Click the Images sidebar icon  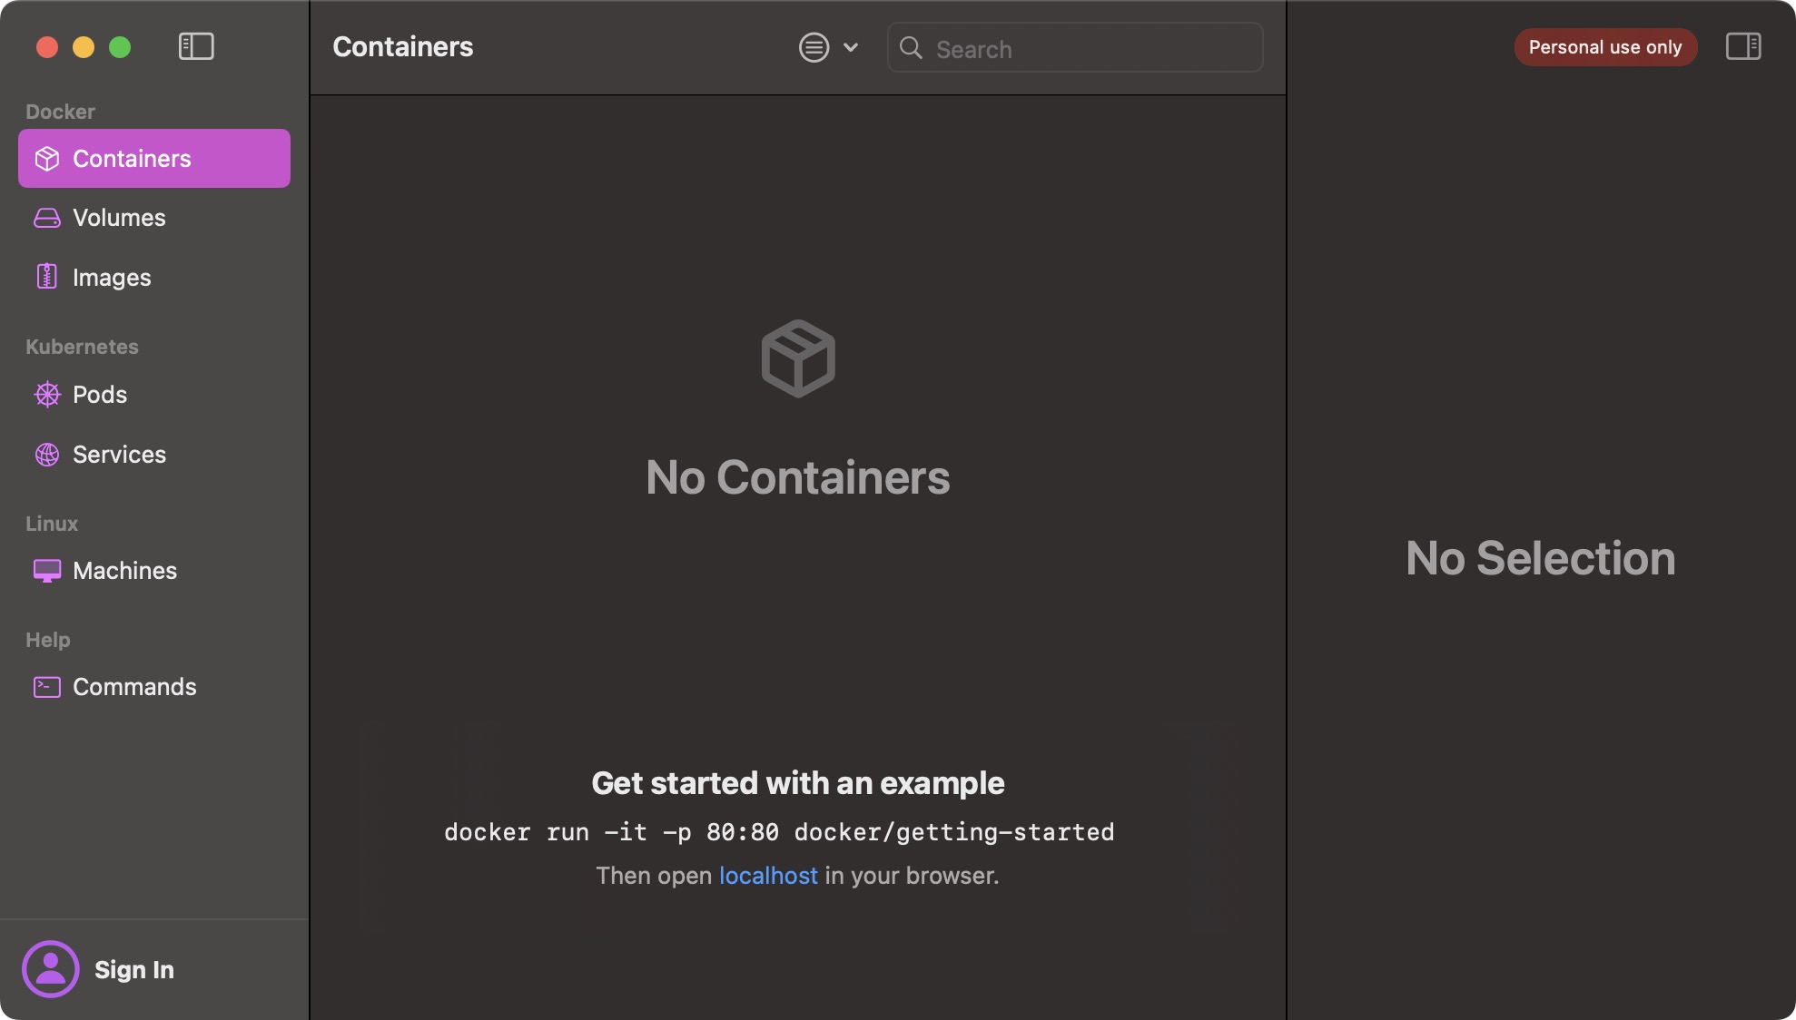47,277
